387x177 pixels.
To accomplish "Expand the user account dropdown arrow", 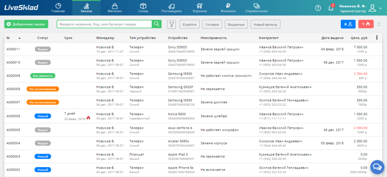I will pos(381,9).
